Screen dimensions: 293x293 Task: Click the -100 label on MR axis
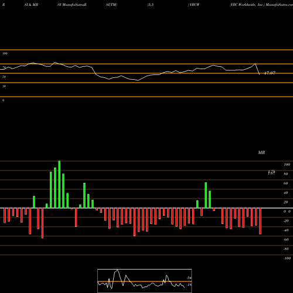click(287, 258)
